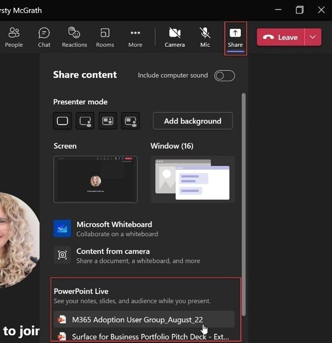Image resolution: width=332 pixels, height=343 pixels.
Task: Toggle Include computer sound switch
Action: coord(224,76)
